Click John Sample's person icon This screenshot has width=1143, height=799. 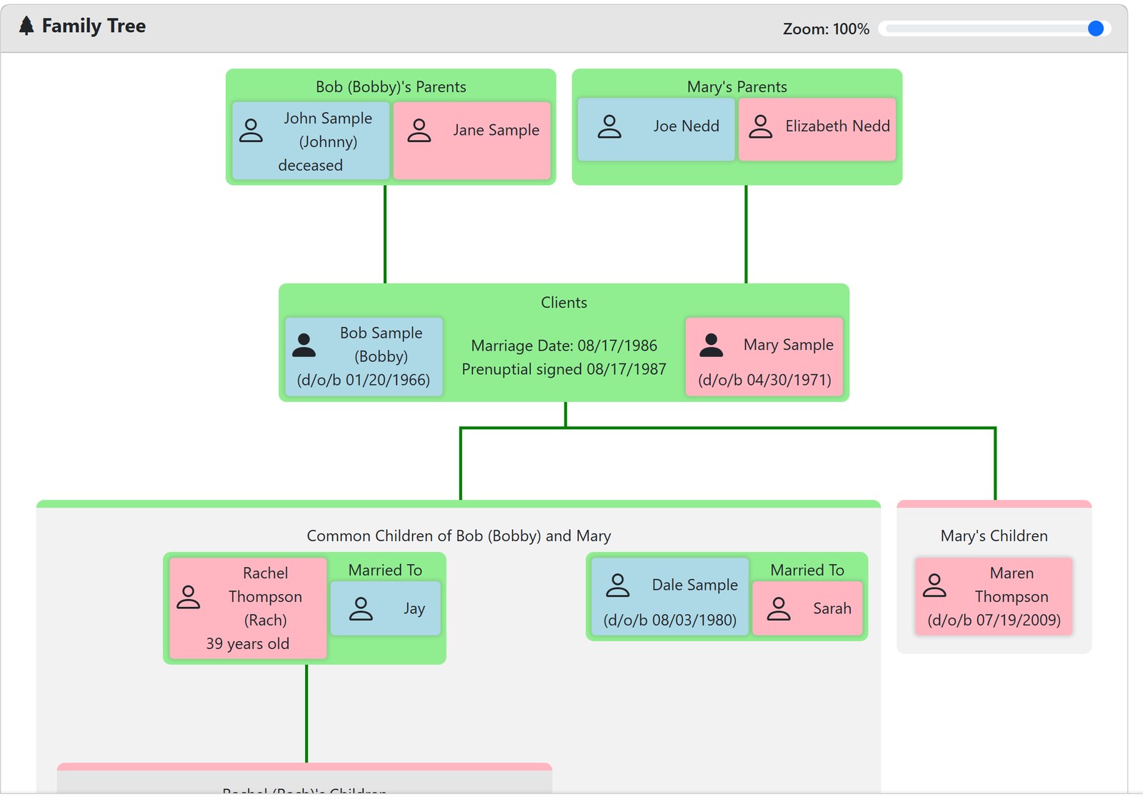click(x=251, y=131)
